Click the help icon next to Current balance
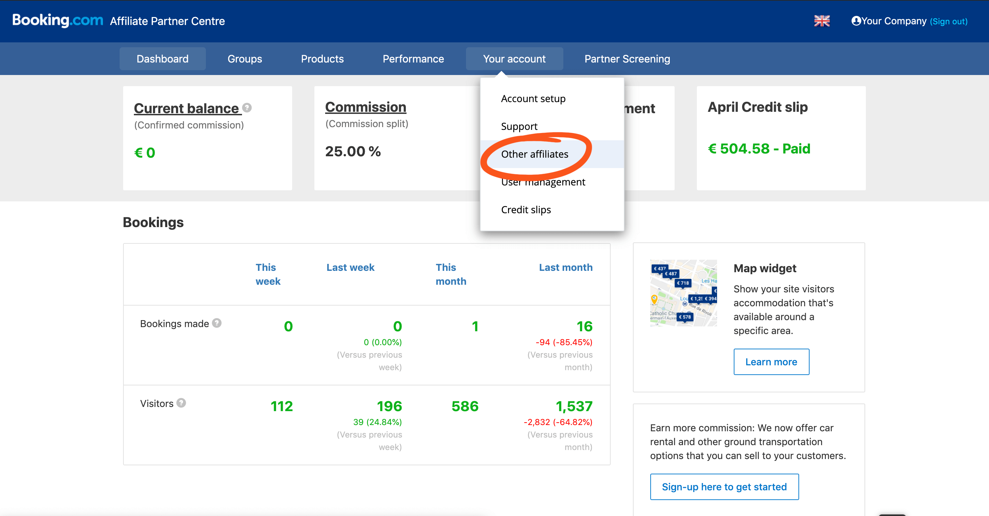Viewport: 989px width, 516px height. tap(247, 108)
